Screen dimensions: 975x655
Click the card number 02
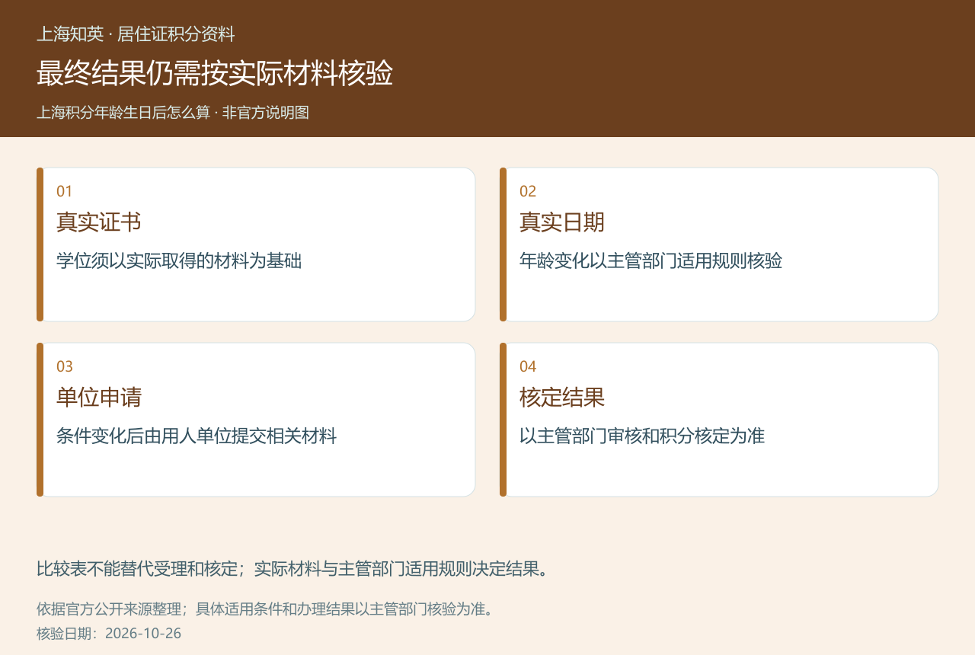528,191
